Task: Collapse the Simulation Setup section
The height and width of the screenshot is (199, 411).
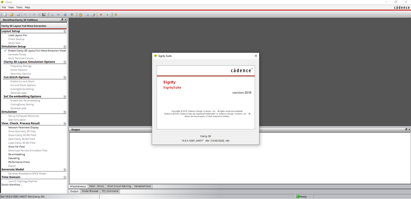Action: pos(65,47)
